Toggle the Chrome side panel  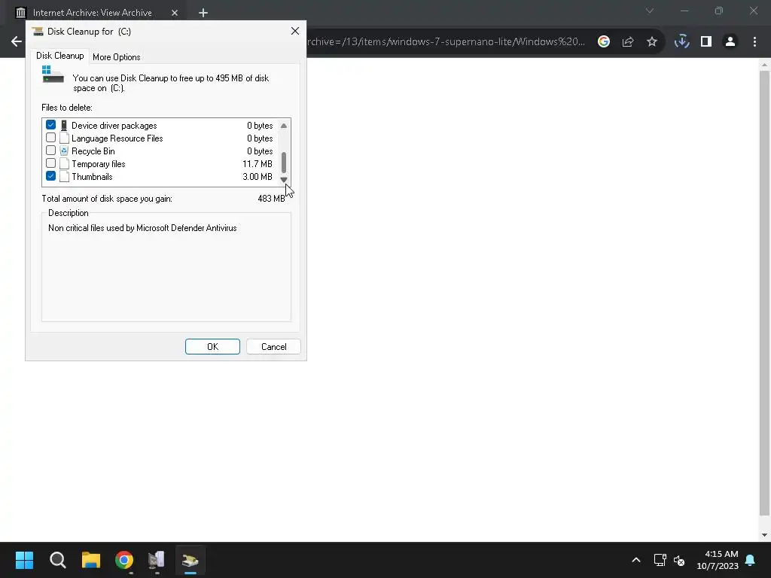pos(706,41)
